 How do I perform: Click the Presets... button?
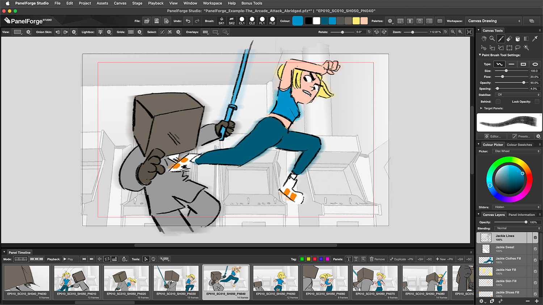tap(520, 136)
